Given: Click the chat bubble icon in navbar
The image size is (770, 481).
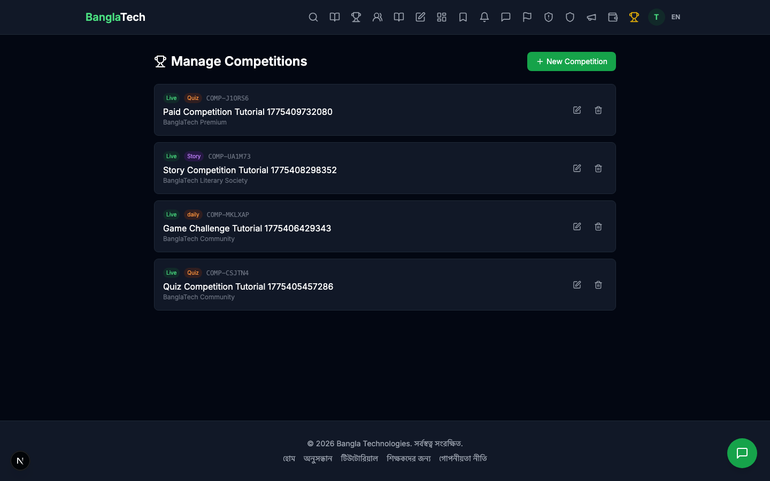Looking at the screenshot, I should (506, 17).
